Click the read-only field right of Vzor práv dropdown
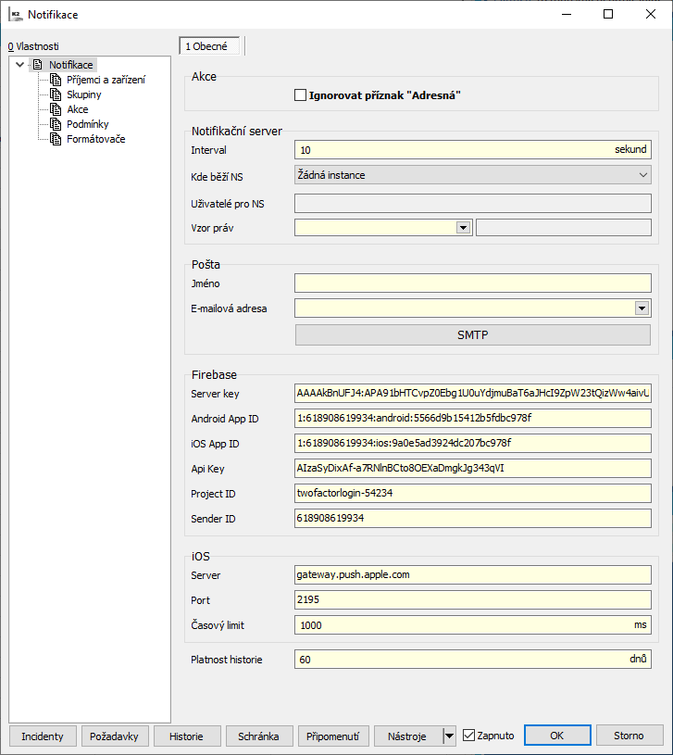The width and height of the screenshot is (673, 755). pos(564,228)
